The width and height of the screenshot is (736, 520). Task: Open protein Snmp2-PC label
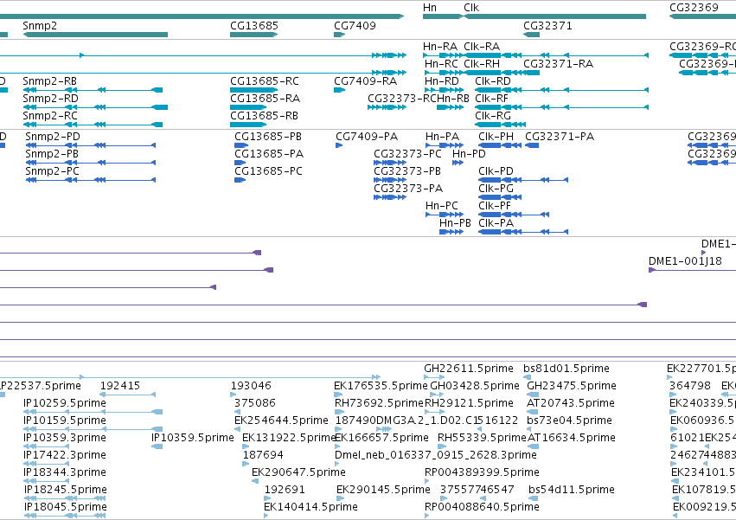[52, 171]
